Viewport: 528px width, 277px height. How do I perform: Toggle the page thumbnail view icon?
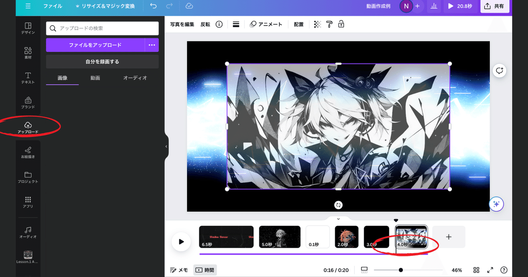[x=364, y=270]
